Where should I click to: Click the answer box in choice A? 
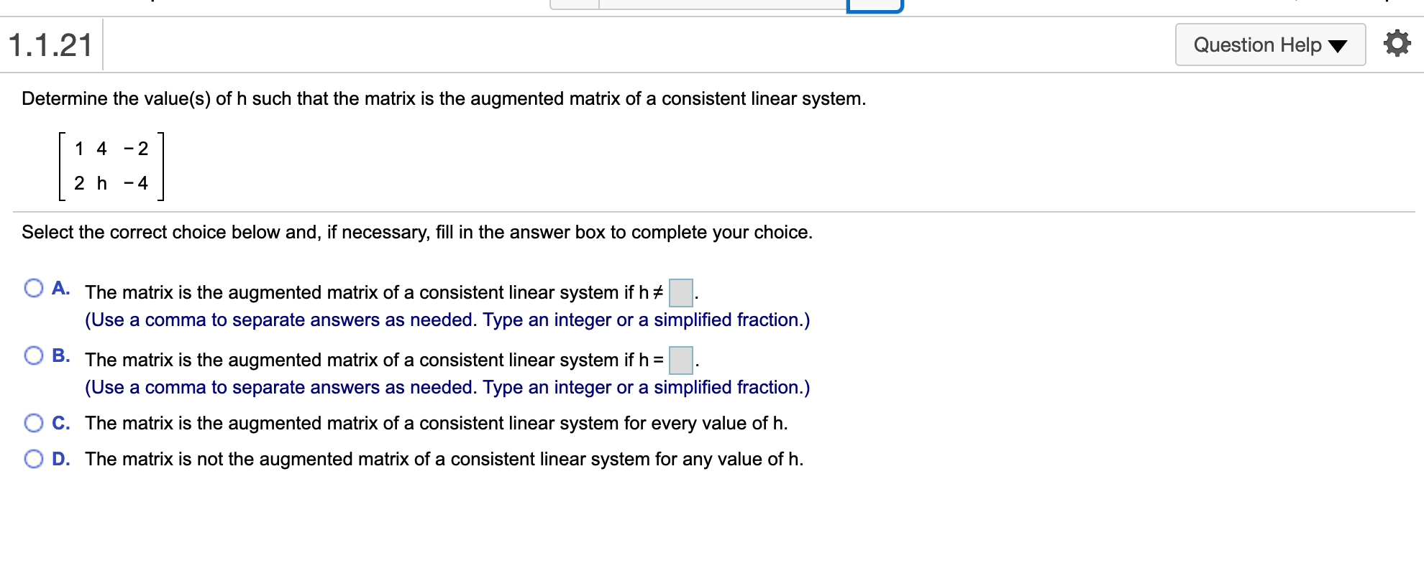(x=680, y=292)
